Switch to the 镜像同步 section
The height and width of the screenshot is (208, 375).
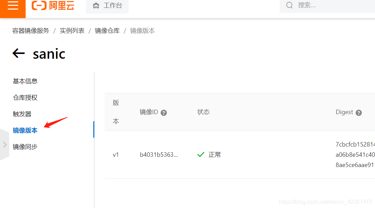point(25,147)
